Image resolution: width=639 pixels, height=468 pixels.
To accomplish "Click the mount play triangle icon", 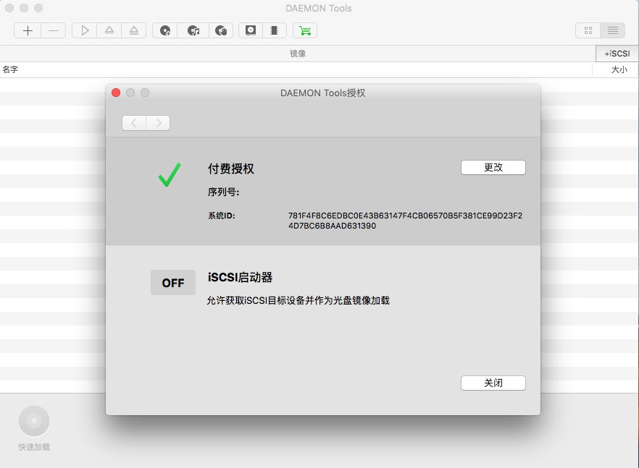I will click(85, 30).
